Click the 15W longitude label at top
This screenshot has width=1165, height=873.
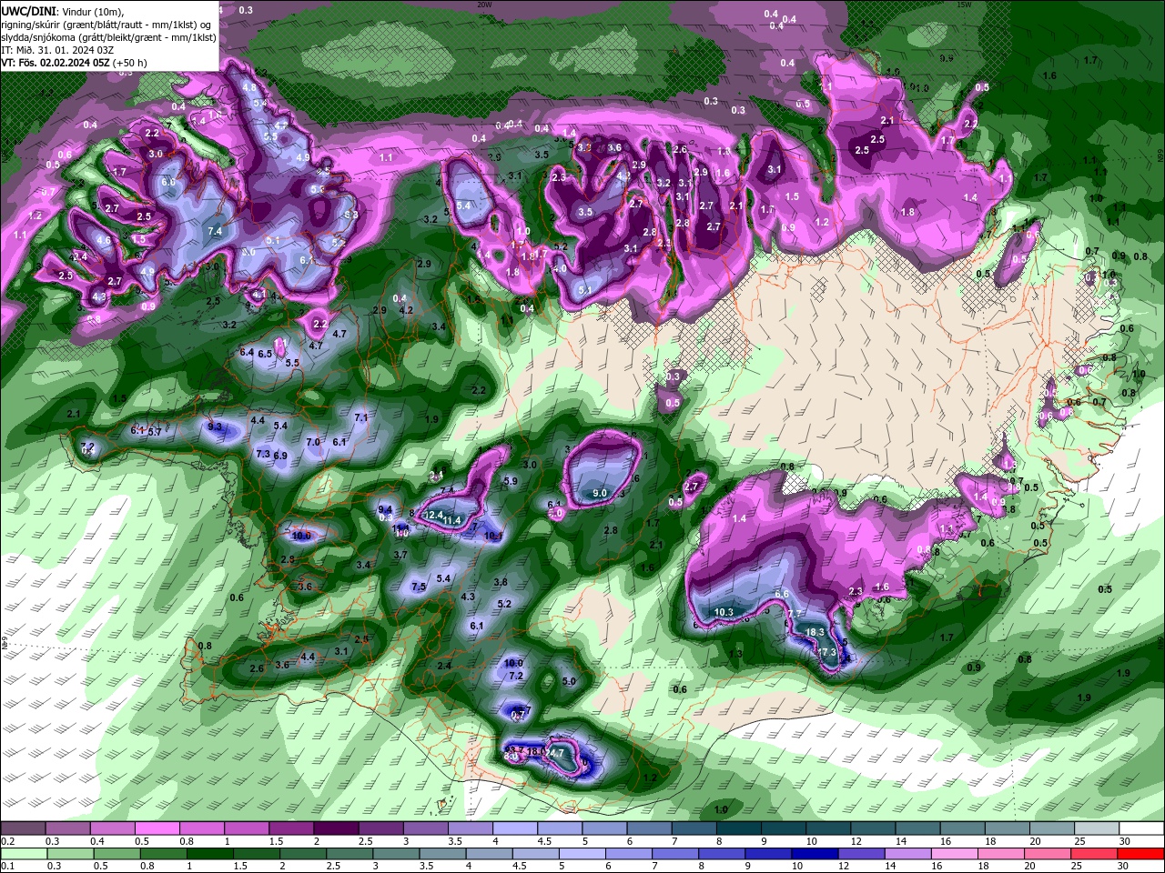[x=964, y=4]
